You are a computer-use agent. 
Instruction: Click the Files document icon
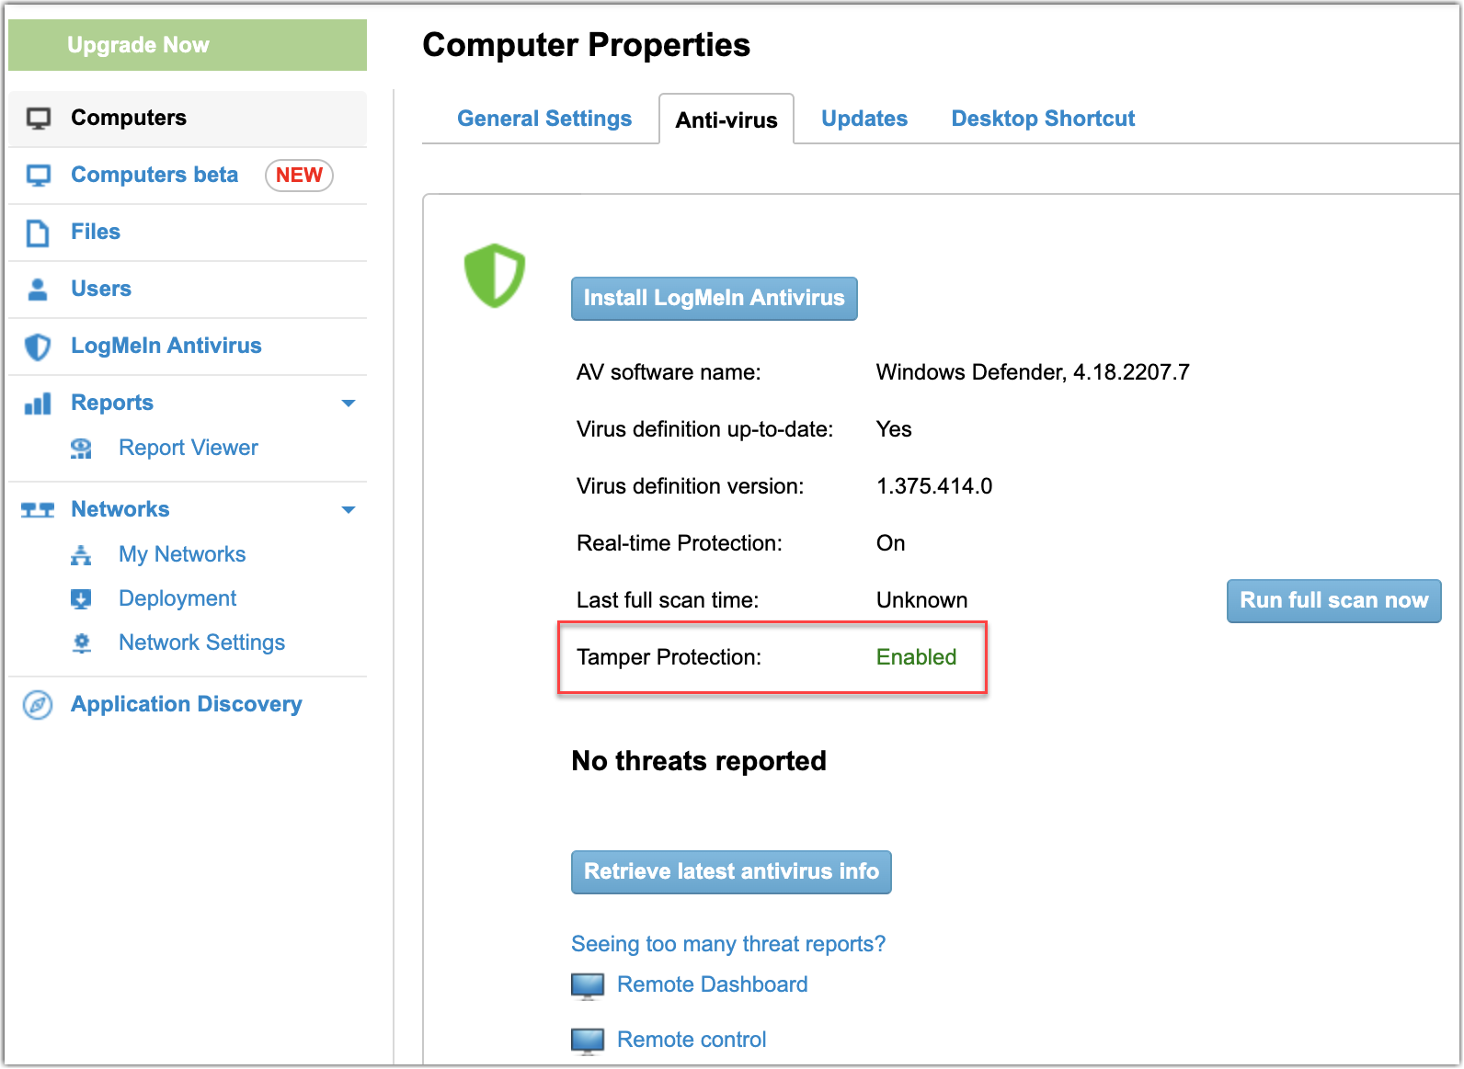[38, 233]
